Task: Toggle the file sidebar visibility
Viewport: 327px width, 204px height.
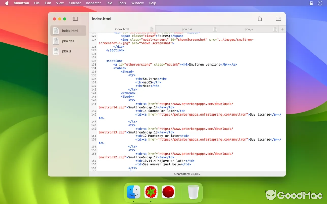Action: point(75,19)
